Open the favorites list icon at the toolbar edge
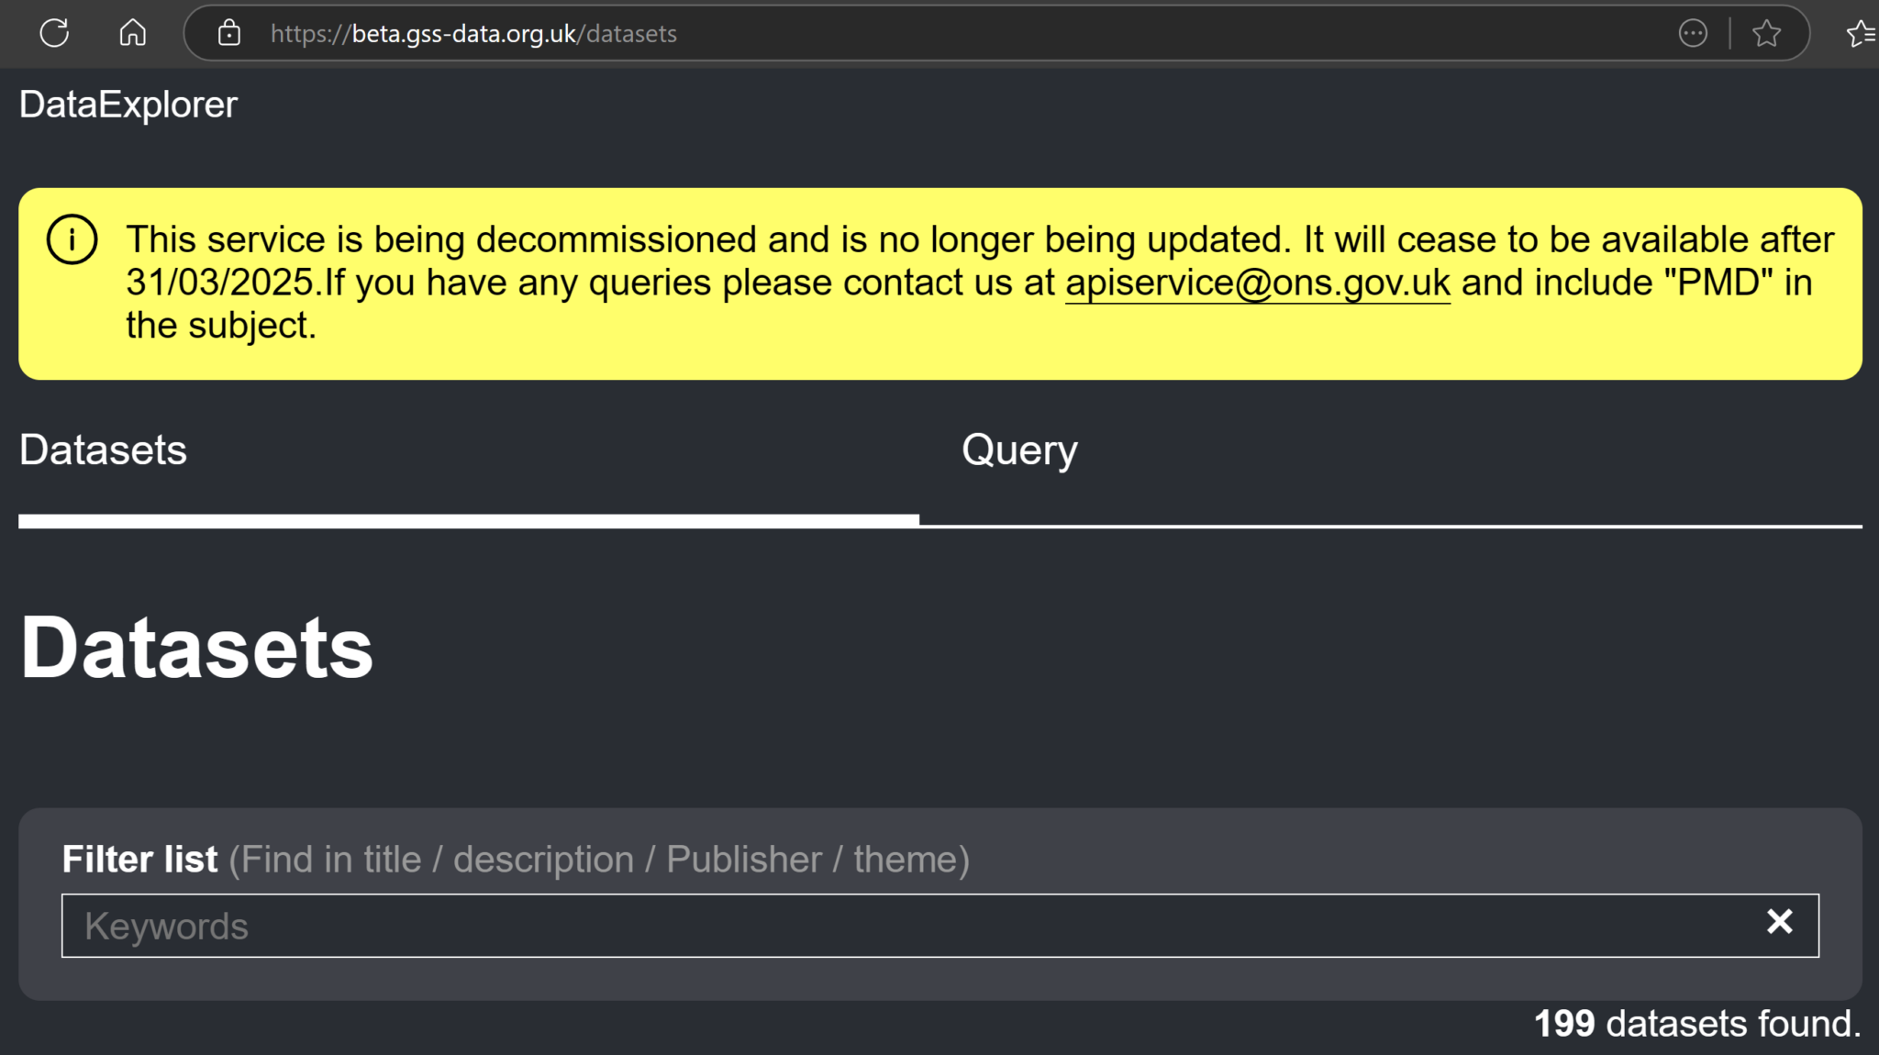1879x1055 pixels. (1861, 34)
